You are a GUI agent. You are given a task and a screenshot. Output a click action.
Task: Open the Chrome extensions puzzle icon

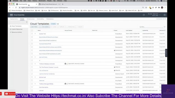click(159, 8)
